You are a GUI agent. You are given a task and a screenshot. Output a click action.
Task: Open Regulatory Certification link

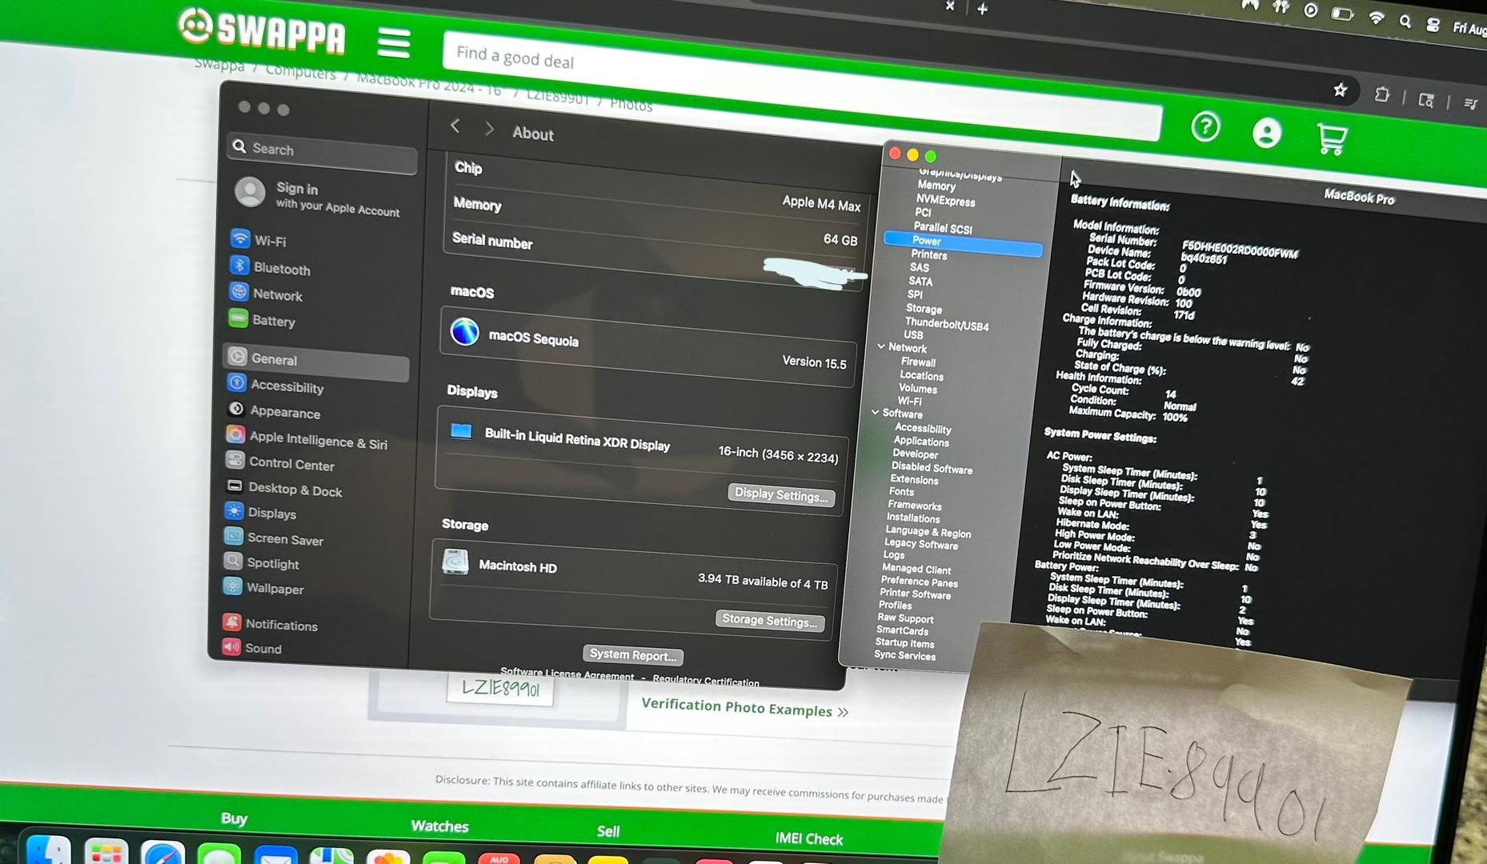(x=706, y=679)
